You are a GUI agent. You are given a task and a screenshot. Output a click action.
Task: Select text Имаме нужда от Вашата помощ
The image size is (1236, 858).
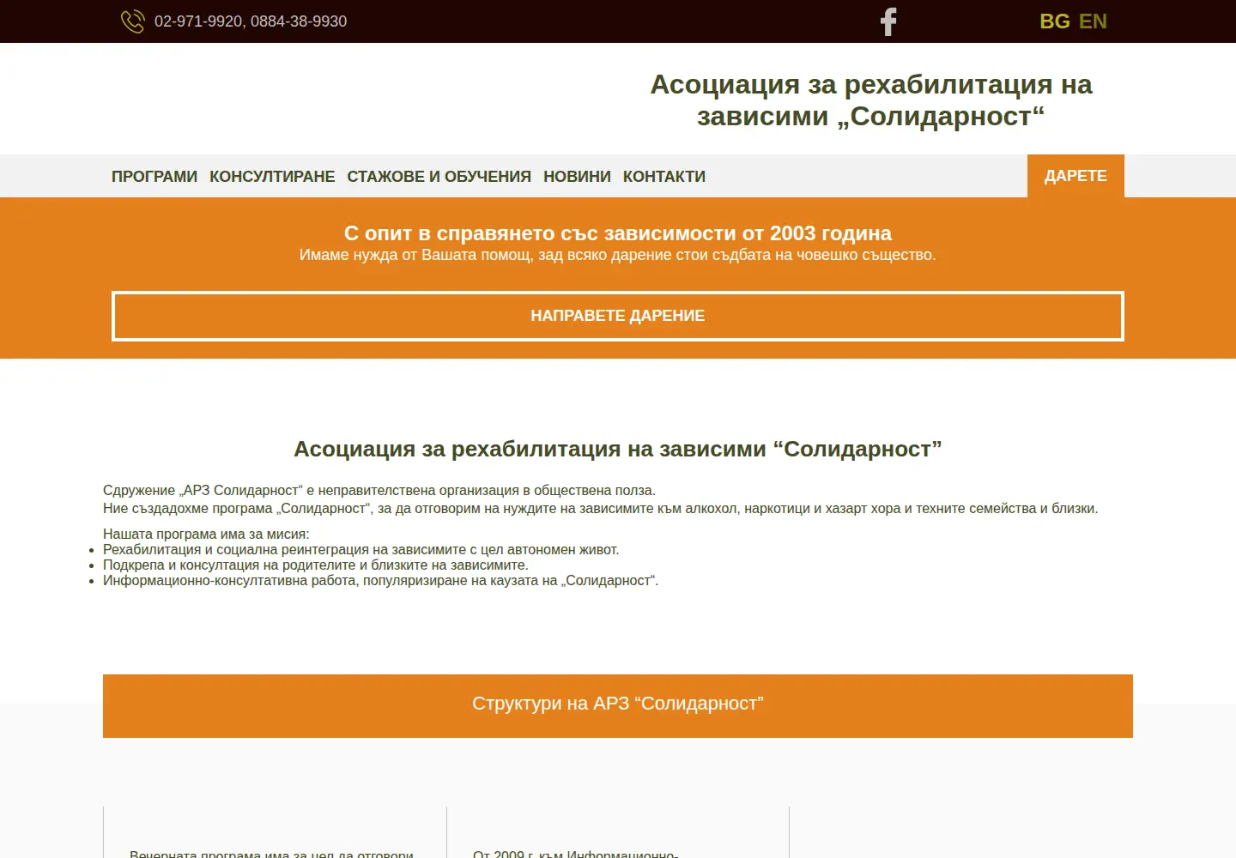[618, 255]
